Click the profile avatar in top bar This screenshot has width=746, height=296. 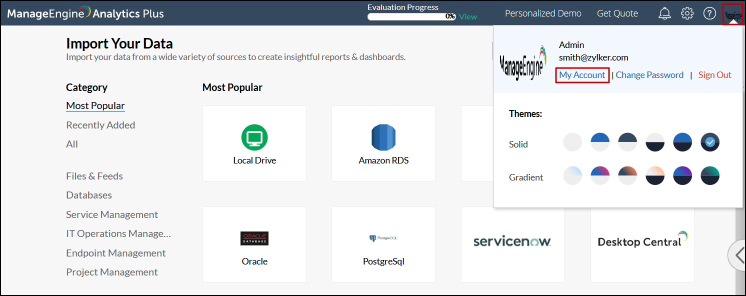pyautogui.click(x=733, y=14)
